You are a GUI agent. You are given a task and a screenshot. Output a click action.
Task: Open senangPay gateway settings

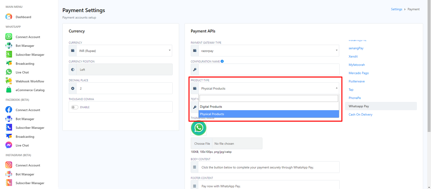pos(356,48)
